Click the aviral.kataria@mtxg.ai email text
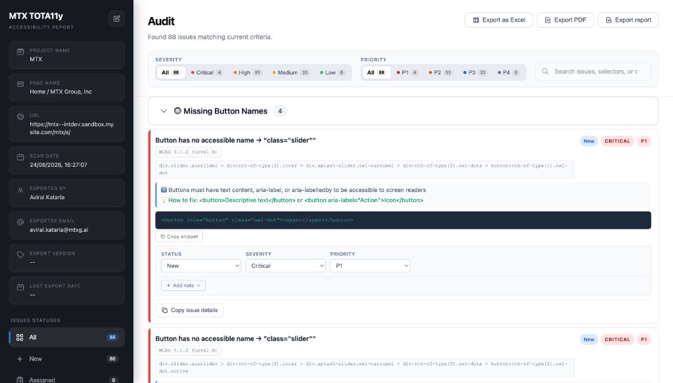 [58, 230]
